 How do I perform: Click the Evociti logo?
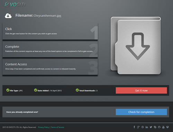(15, 4)
